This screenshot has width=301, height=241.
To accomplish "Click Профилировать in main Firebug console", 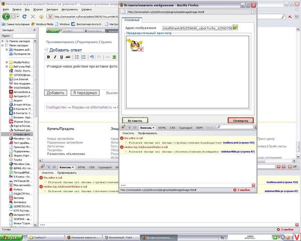I will click(67, 173).
